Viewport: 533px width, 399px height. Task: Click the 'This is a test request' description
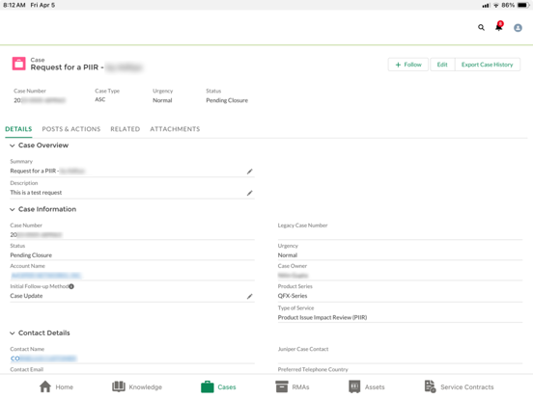point(36,193)
